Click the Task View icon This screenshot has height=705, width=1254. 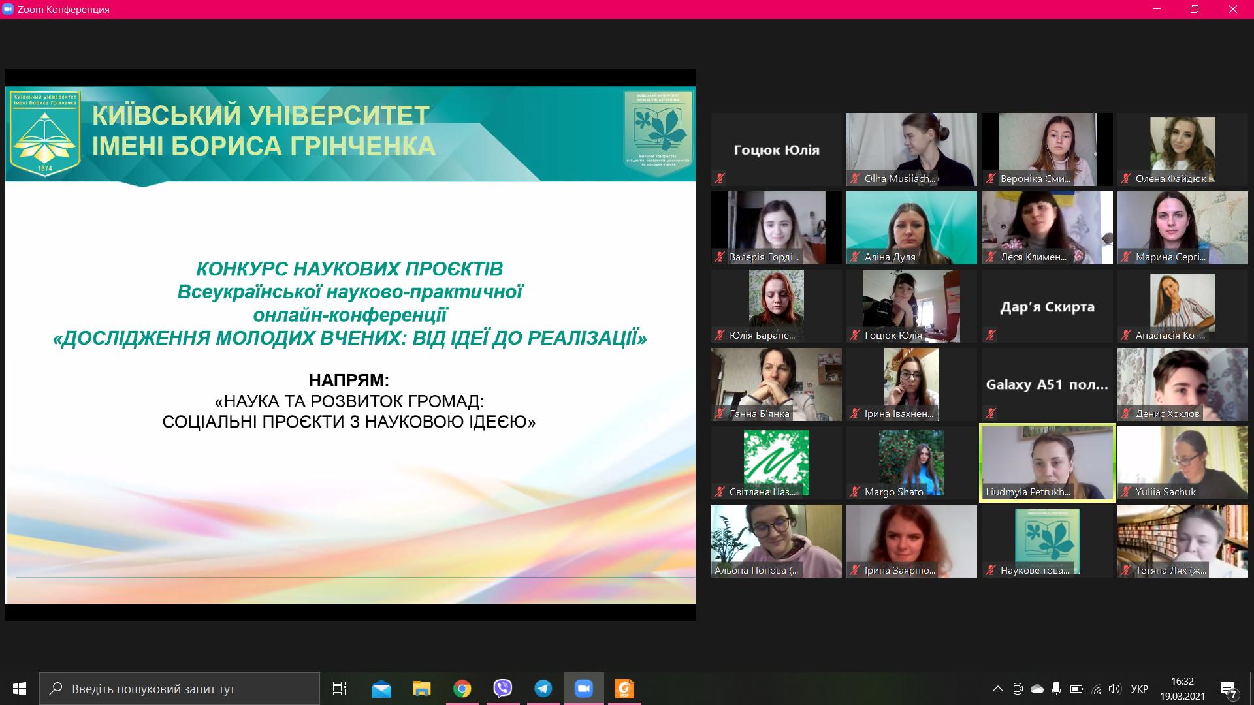coord(340,689)
